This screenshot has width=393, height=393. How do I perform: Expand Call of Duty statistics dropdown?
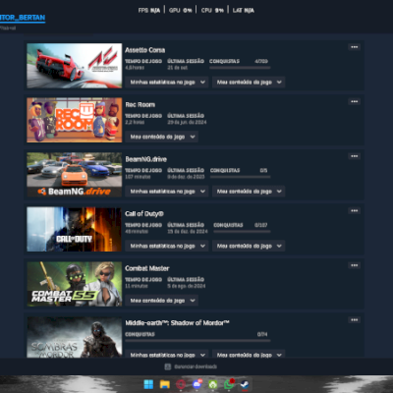167,246
